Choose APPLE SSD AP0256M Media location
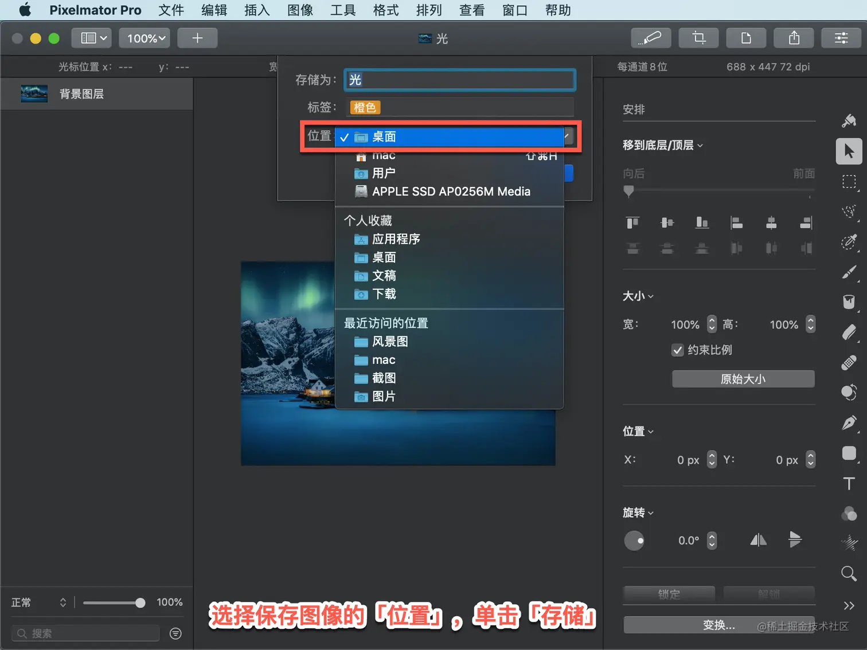Screen dimensions: 867x650 (450, 191)
